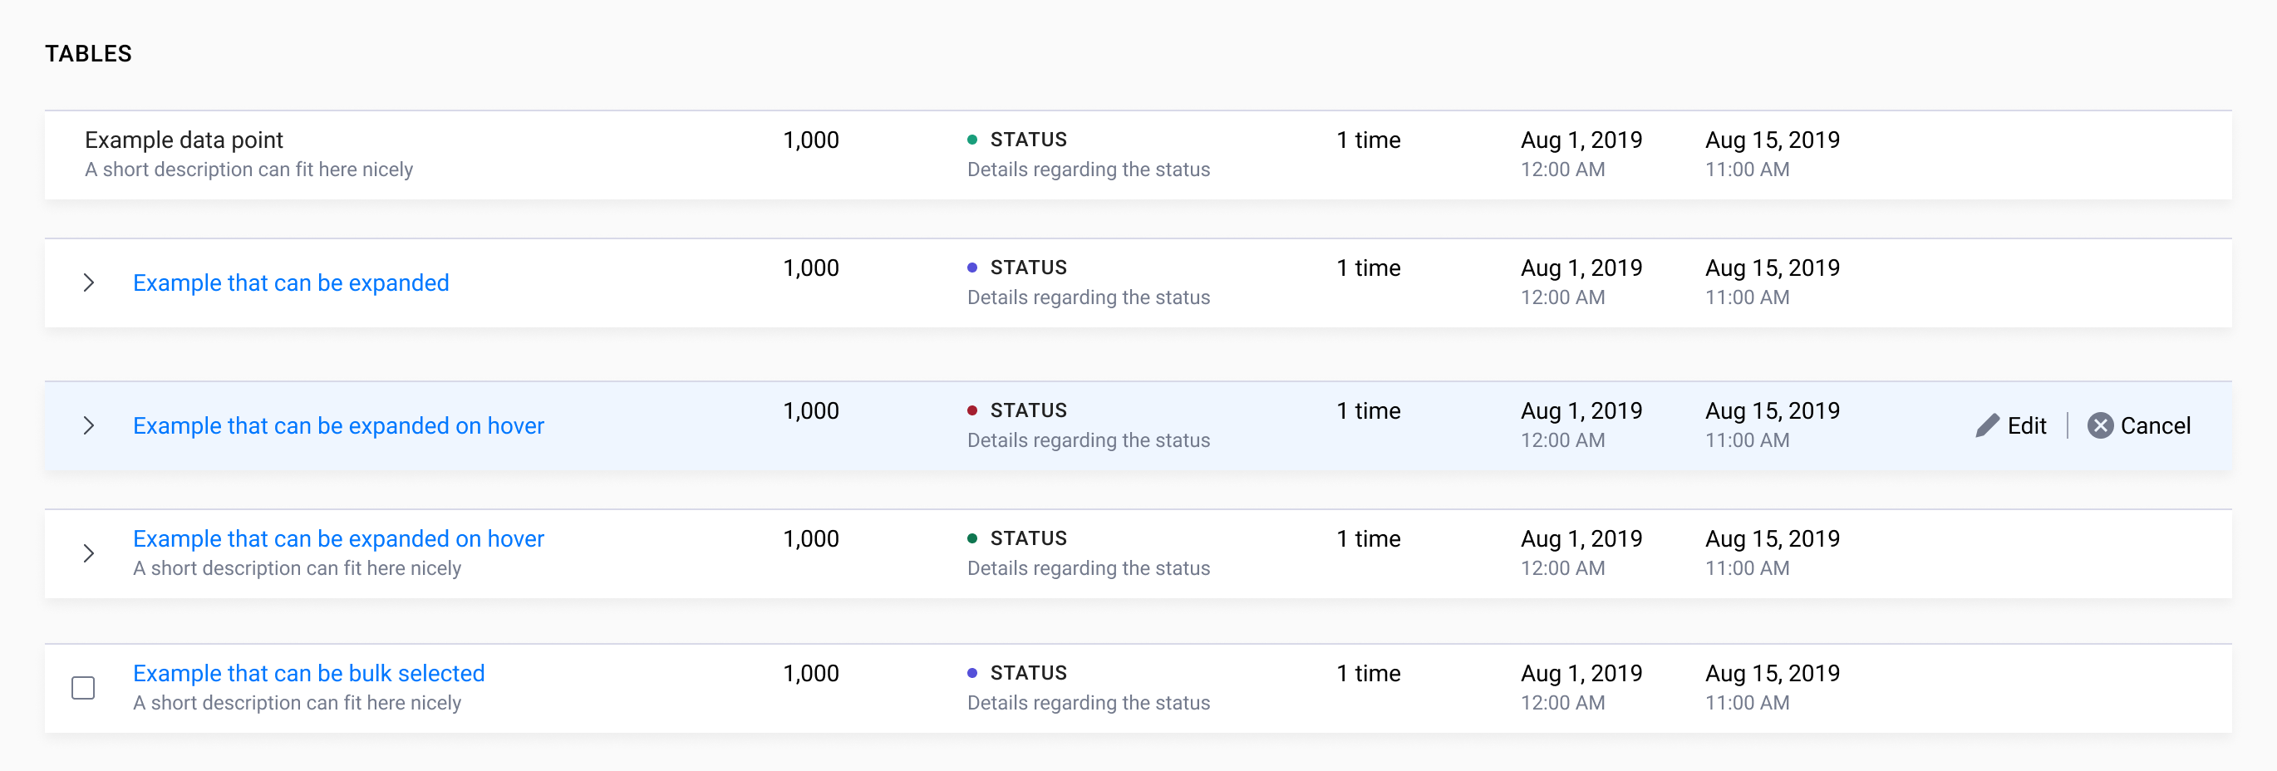
Task: Click the red status dot indicator
Action: [972, 410]
